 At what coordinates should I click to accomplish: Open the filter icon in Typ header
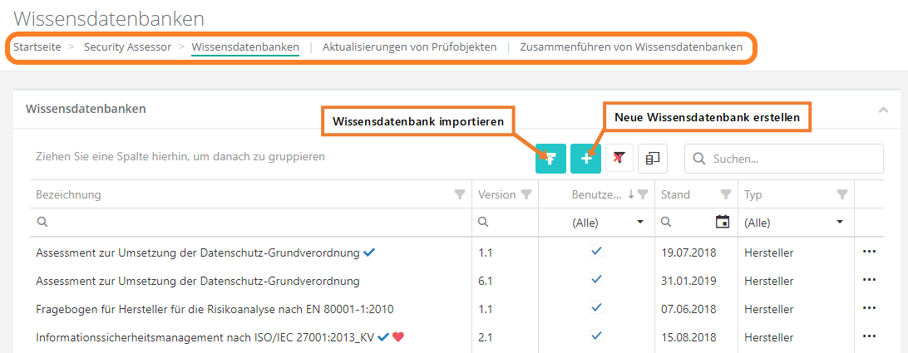pos(842,194)
